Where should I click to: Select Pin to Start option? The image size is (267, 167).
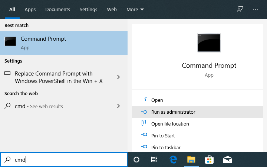pyautogui.click(x=163, y=136)
